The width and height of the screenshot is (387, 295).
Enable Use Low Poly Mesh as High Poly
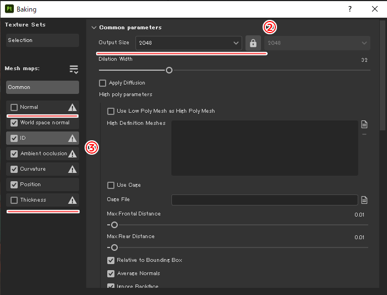pos(111,111)
